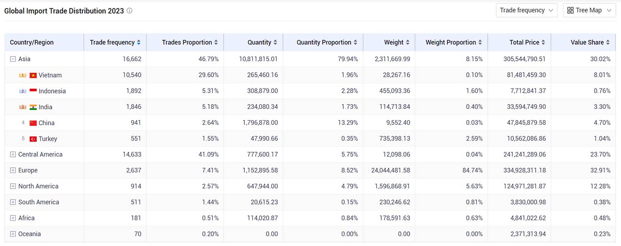Click the Tree Map grid icon
The image size is (621, 246).
pyautogui.click(x=570, y=10)
